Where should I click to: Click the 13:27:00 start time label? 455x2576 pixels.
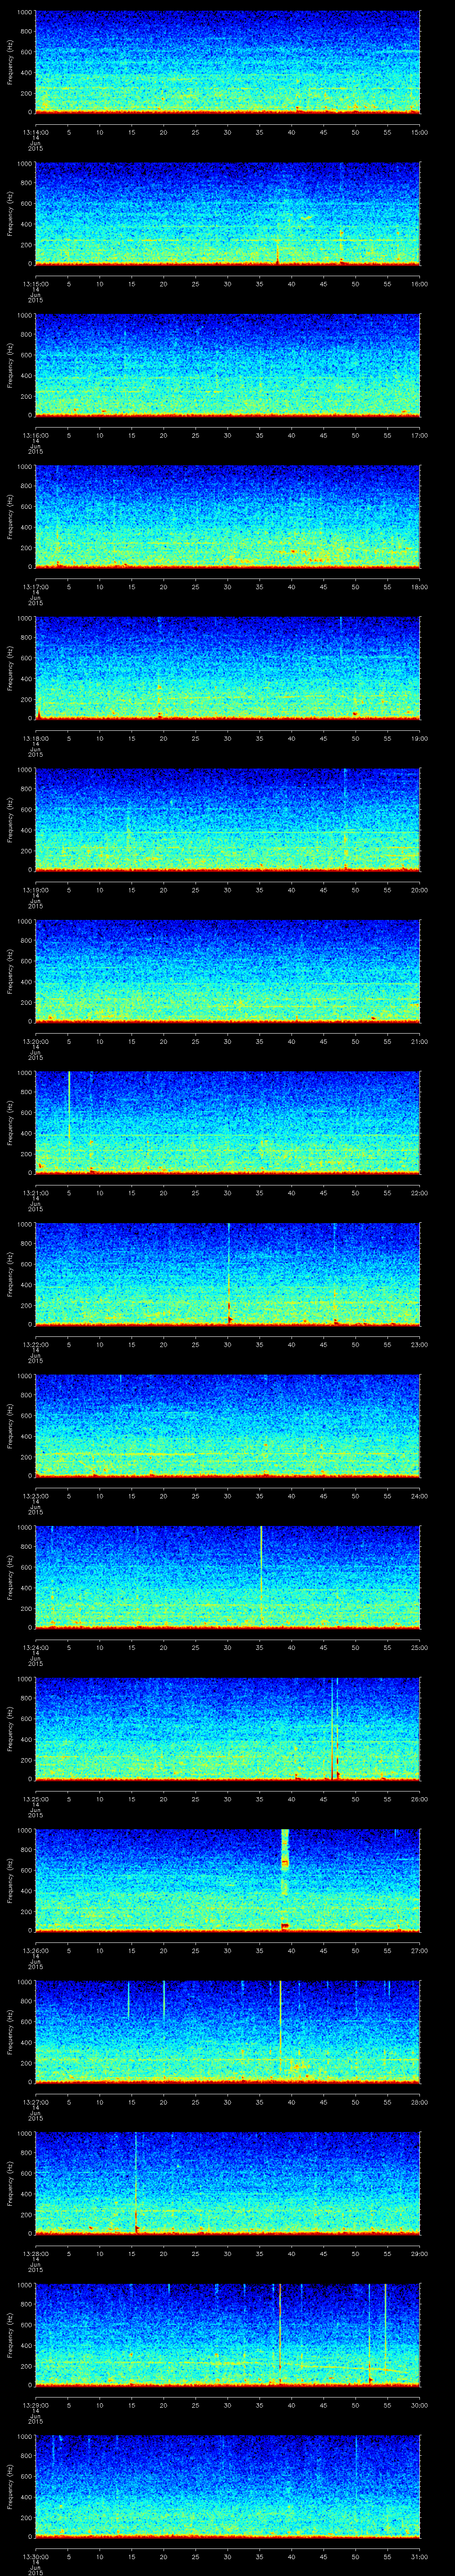[35, 2101]
